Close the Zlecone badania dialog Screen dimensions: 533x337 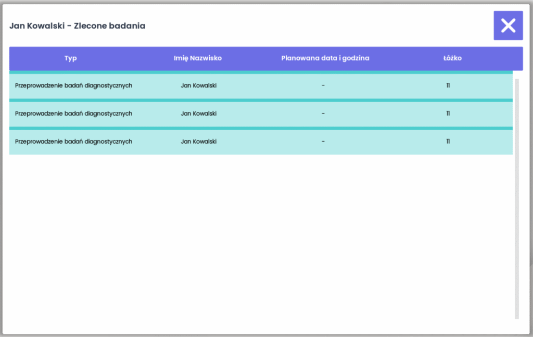[508, 26]
